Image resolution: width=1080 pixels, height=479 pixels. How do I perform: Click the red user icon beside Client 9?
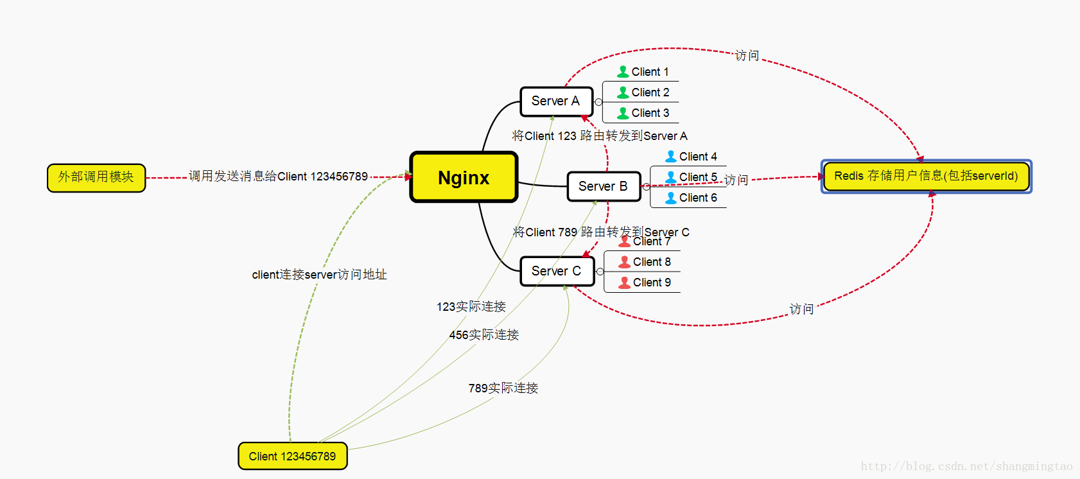click(x=624, y=283)
